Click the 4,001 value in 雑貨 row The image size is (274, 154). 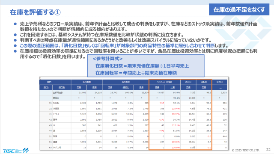click(83, 142)
